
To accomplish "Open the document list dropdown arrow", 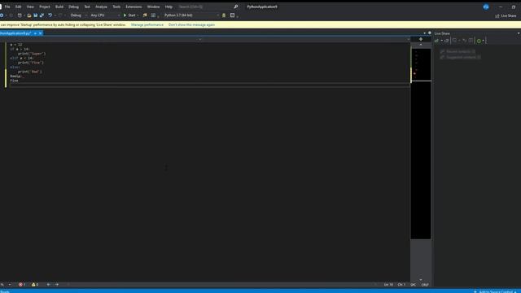I will pyautogui.click(x=424, y=33).
